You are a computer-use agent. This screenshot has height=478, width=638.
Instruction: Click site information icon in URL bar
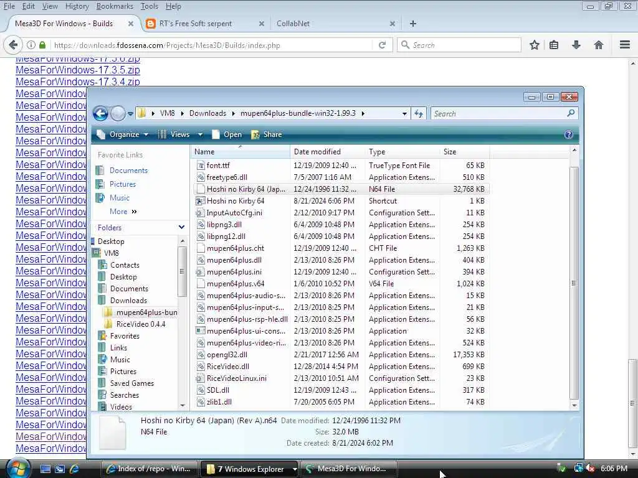(31, 45)
